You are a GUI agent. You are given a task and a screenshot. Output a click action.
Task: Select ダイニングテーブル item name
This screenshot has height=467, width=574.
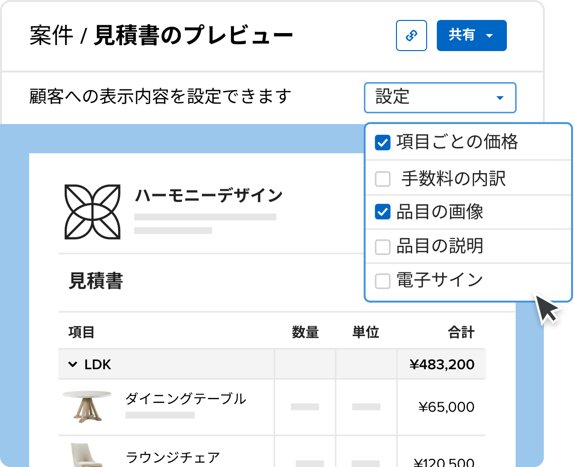(x=185, y=399)
